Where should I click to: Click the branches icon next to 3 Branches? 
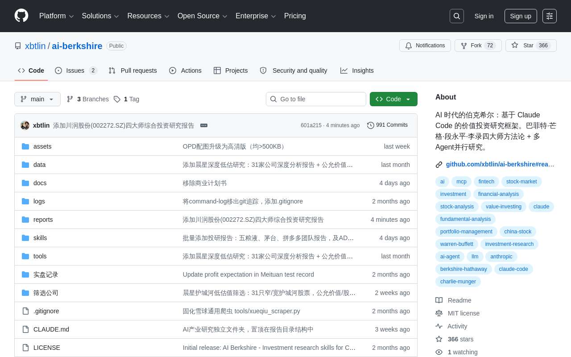[x=70, y=99]
